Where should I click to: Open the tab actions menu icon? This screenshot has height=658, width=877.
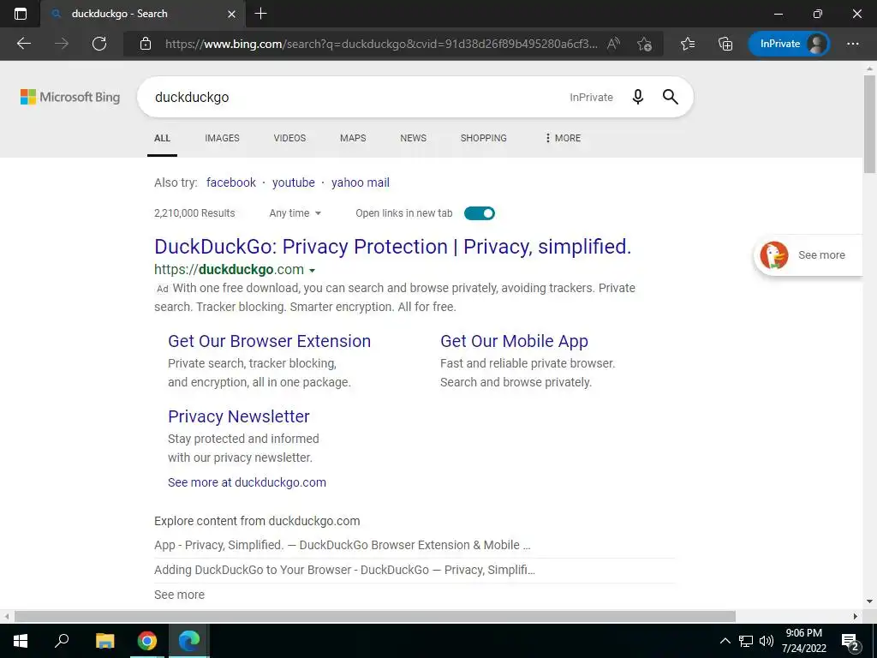21,14
